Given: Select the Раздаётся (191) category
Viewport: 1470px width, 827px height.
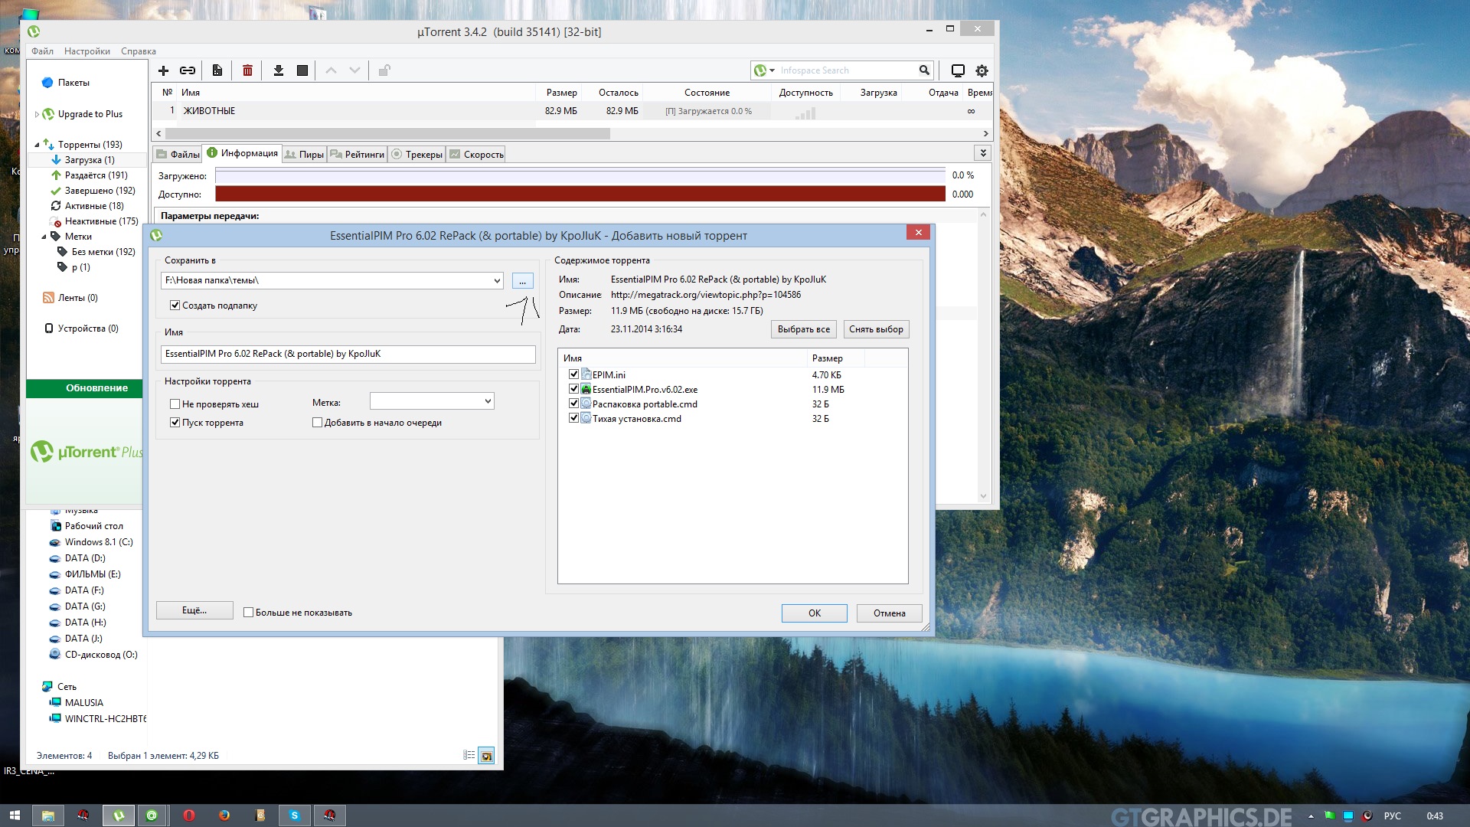Looking at the screenshot, I should [x=96, y=175].
